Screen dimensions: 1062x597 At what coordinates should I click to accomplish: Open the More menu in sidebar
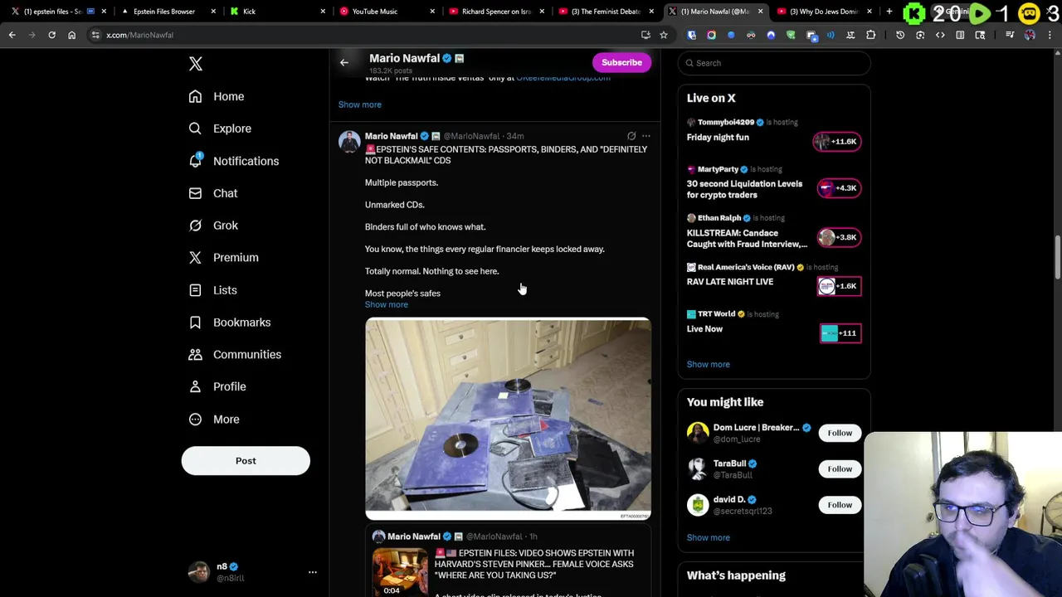[214, 420]
